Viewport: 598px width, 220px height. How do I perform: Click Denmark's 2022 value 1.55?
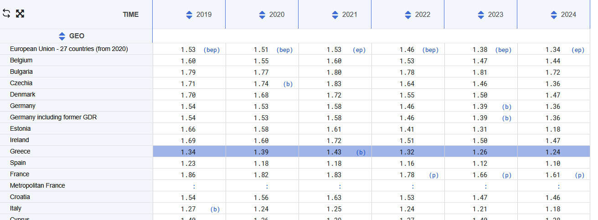point(407,95)
